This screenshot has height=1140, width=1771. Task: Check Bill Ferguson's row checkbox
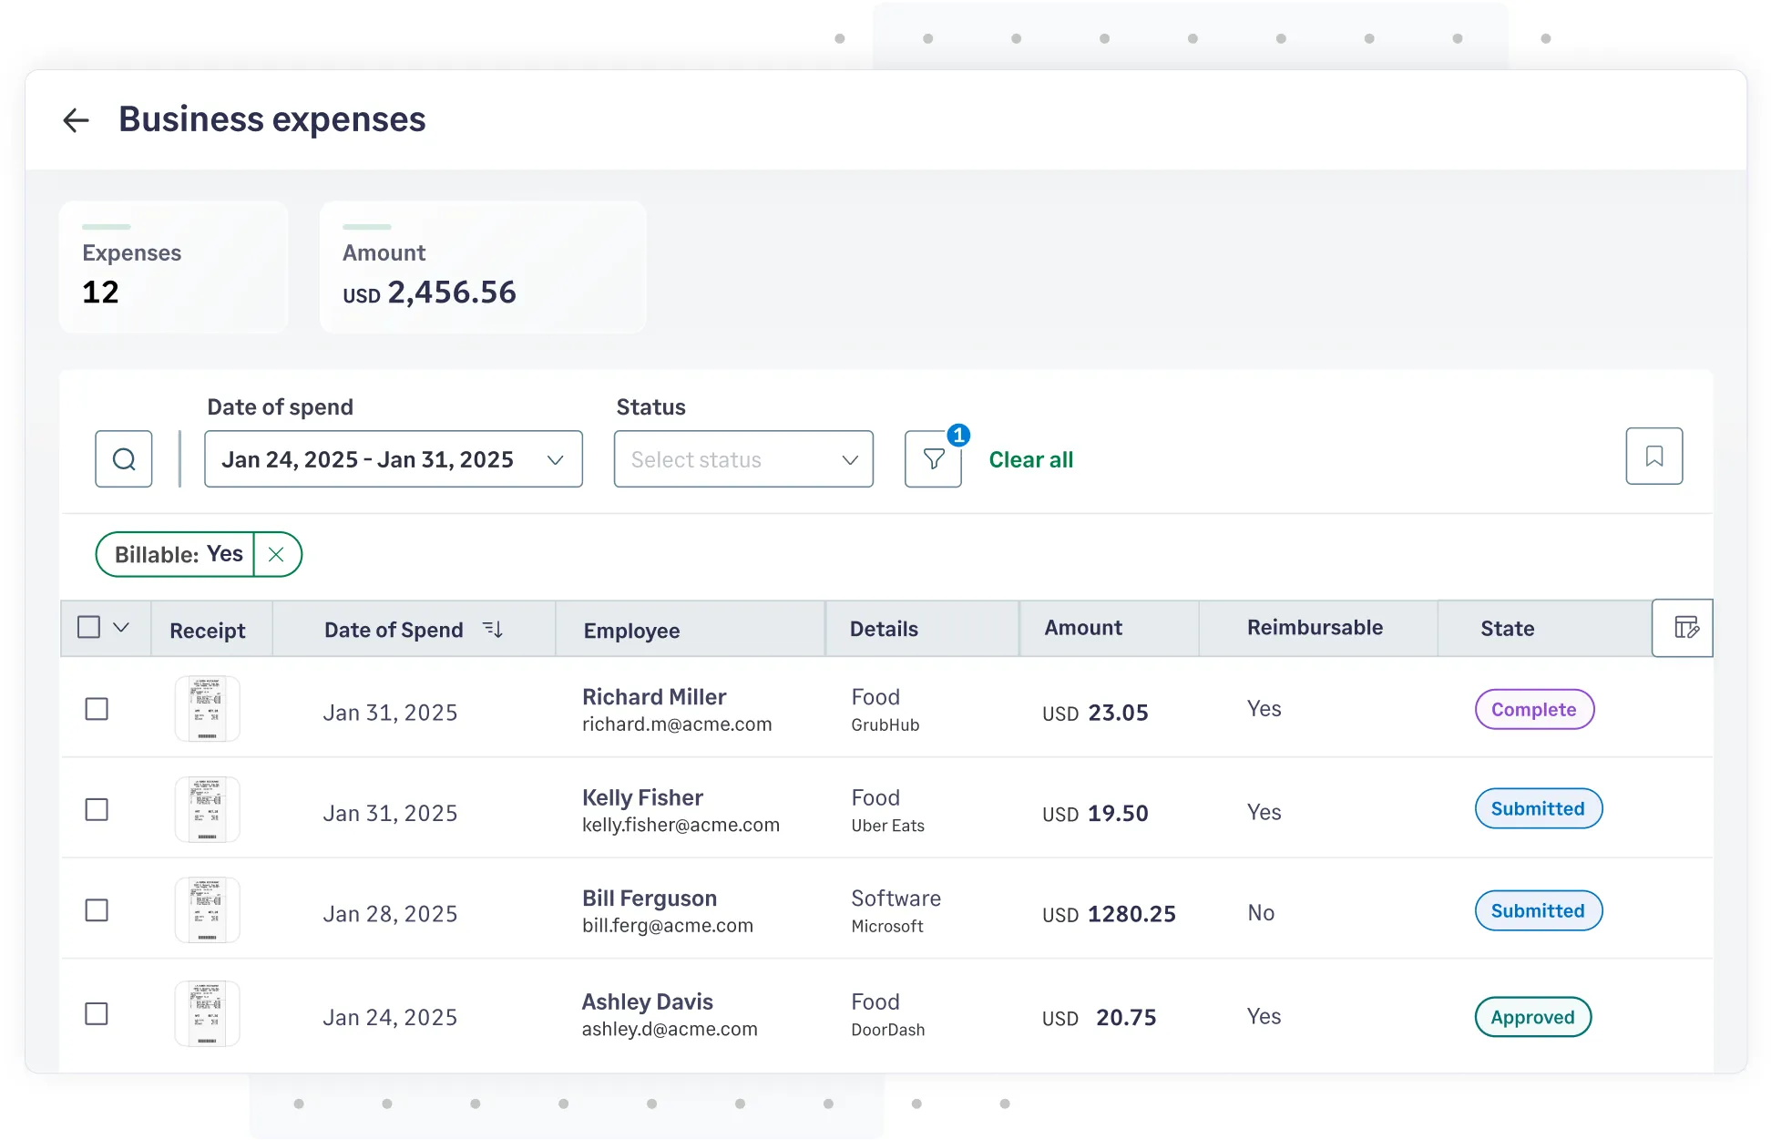[x=97, y=909]
